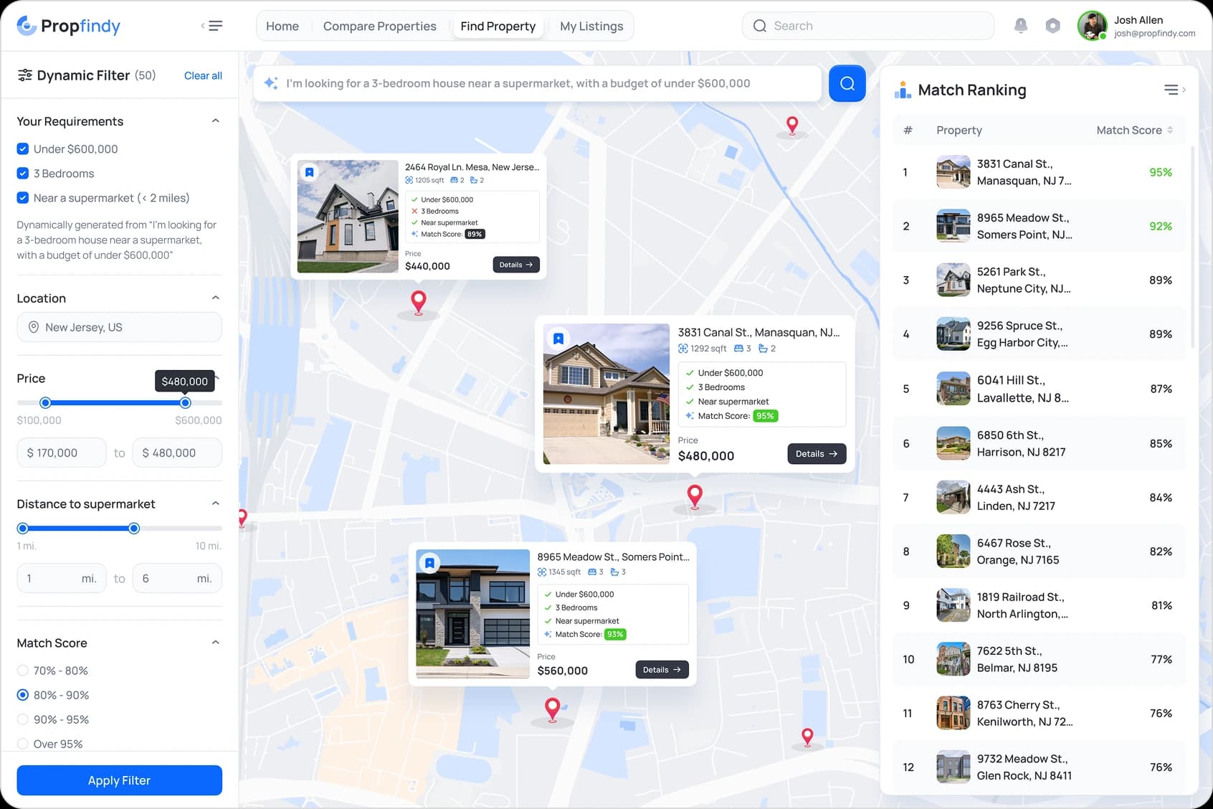
Task: Click the blue AI search button
Action: tap(847, 83)
